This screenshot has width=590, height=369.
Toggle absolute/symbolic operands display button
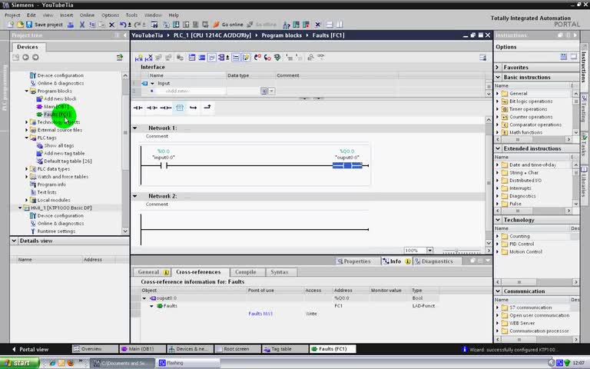tap(221, 58)
